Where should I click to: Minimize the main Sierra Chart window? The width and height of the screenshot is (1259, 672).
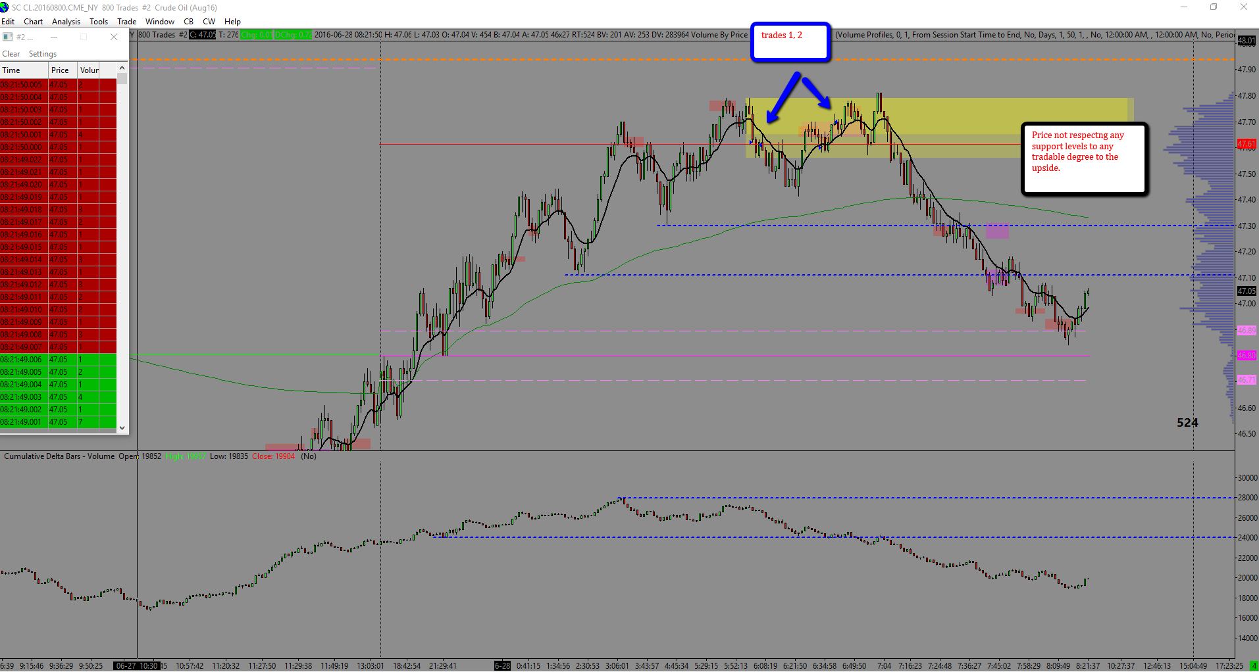[1183, 7]
